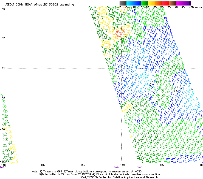Select the green 15-20 knots legend swatch
Screen dimensions: 203x179
(x=144, y=3)
